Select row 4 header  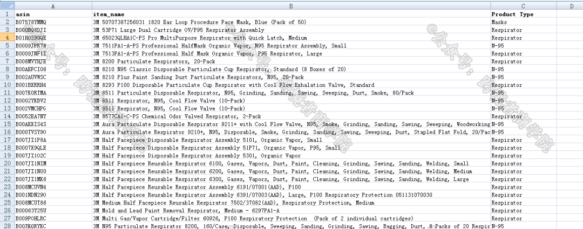(8, 38)
